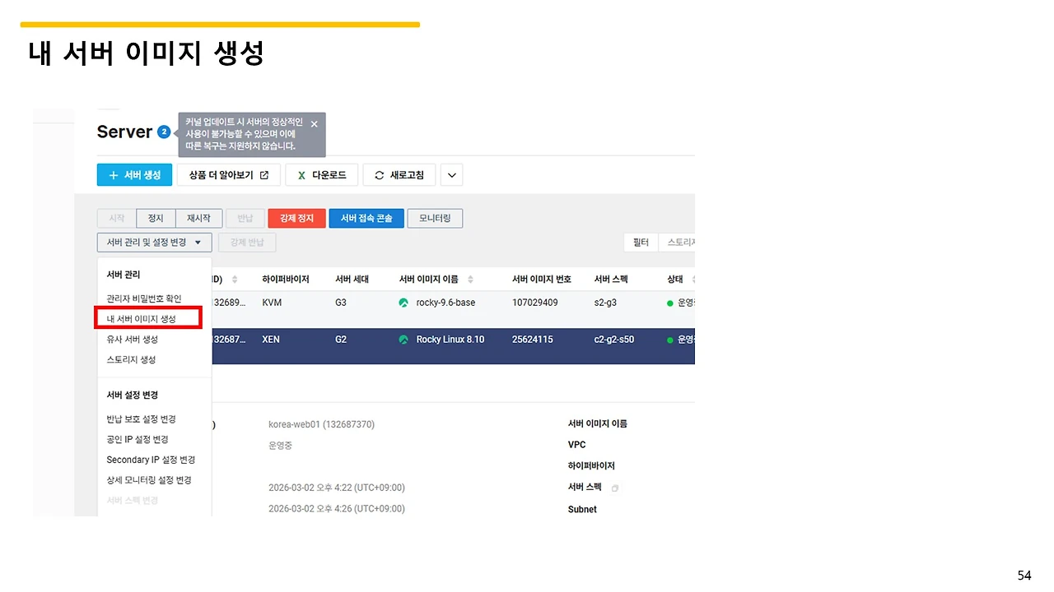Click Rocky Linux icon beside rocky-9.6-base
Image resolution: width=1054 pixels, height=592 pixels.
(403, 302)
